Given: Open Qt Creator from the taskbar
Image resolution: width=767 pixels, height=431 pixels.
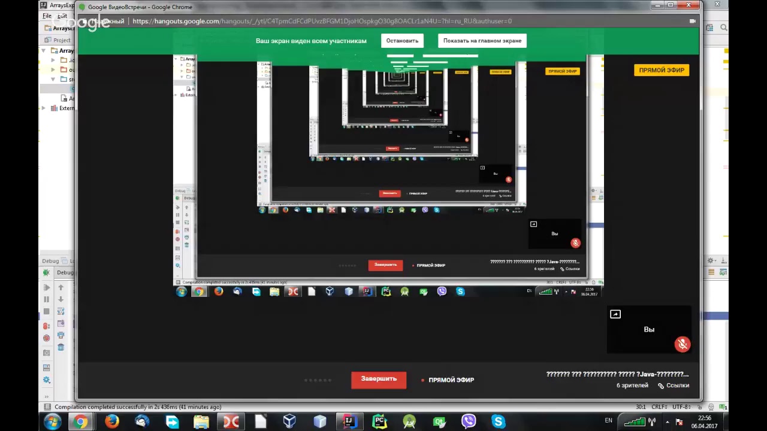Looking at the screenshot, I should tap(439, 422).
